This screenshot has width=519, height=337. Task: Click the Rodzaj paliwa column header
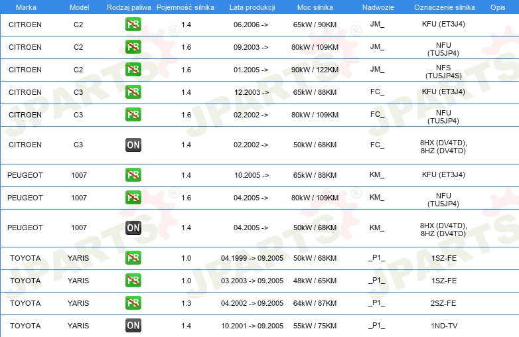pos(129,7)
